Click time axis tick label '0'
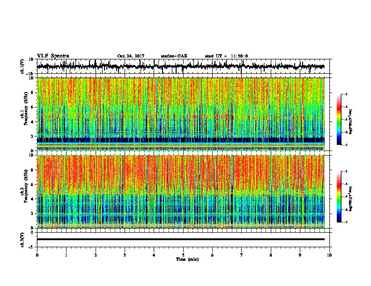 pos(37,255)
